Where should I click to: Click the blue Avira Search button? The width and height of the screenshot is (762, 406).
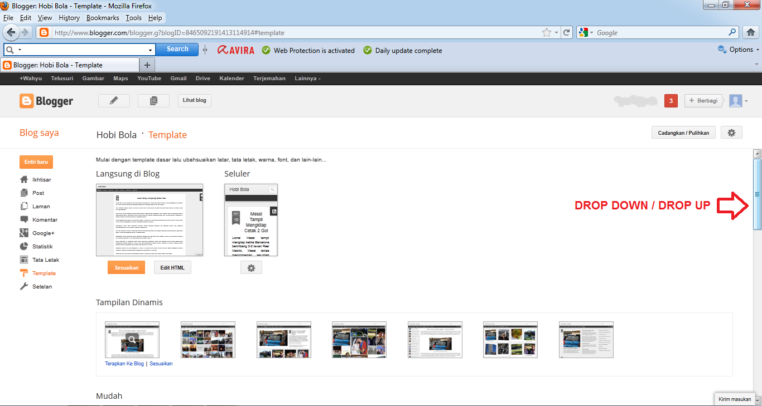pyautogui.click(x=177, y=50)
